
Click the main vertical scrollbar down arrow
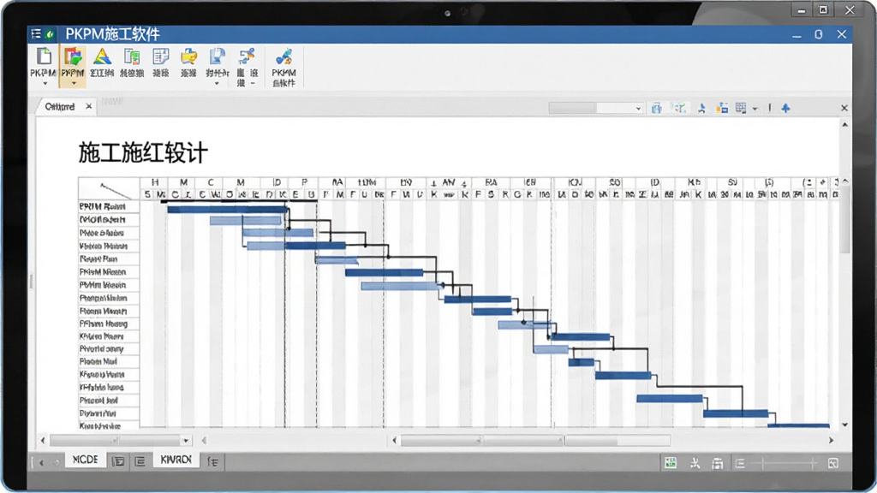pos(844,425)
